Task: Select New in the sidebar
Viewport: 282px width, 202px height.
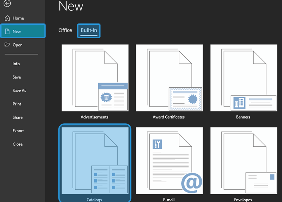Action: pyautogui.click(x=23, y=31)
